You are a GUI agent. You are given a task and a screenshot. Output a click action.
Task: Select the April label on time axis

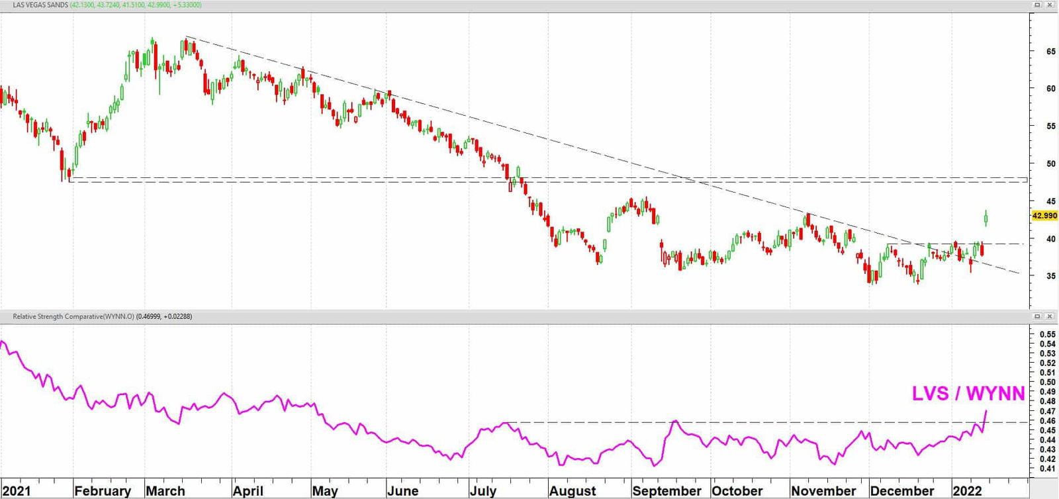pos(248,491)
